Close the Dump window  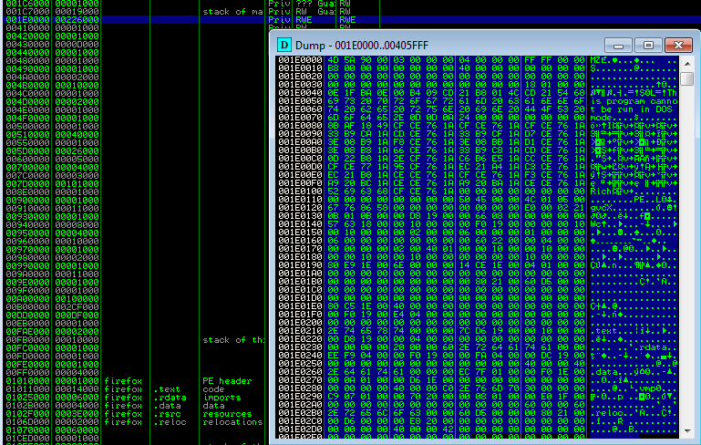pyautogui.click(x=678, y=46)
